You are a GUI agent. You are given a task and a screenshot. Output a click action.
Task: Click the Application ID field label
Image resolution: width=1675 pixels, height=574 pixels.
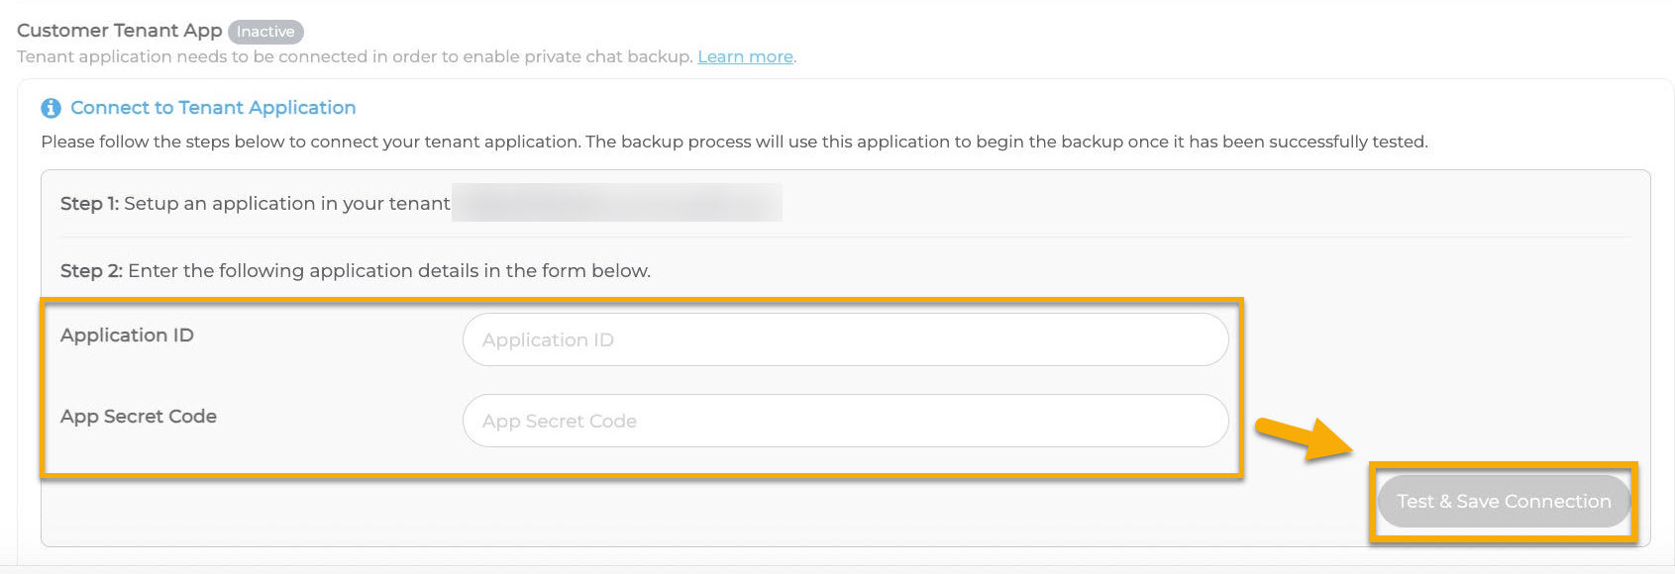(127, 335)
